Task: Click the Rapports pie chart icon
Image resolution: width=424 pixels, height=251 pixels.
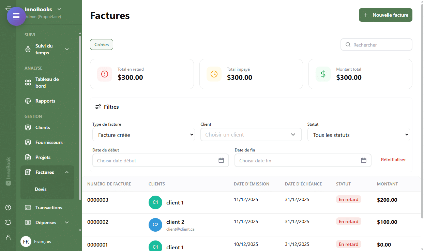Action: pos(28,101)
